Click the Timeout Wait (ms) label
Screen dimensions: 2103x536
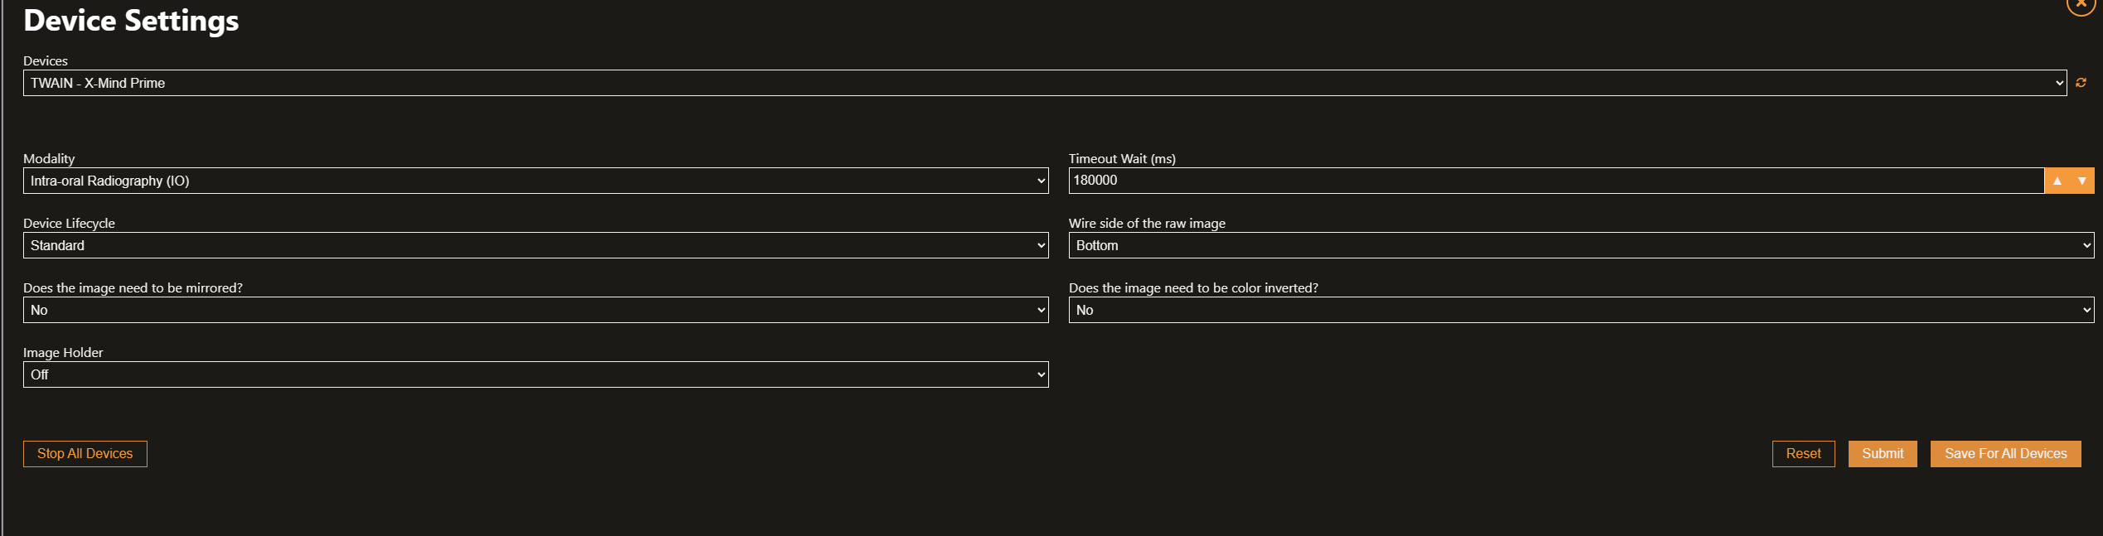(1122, 159)
